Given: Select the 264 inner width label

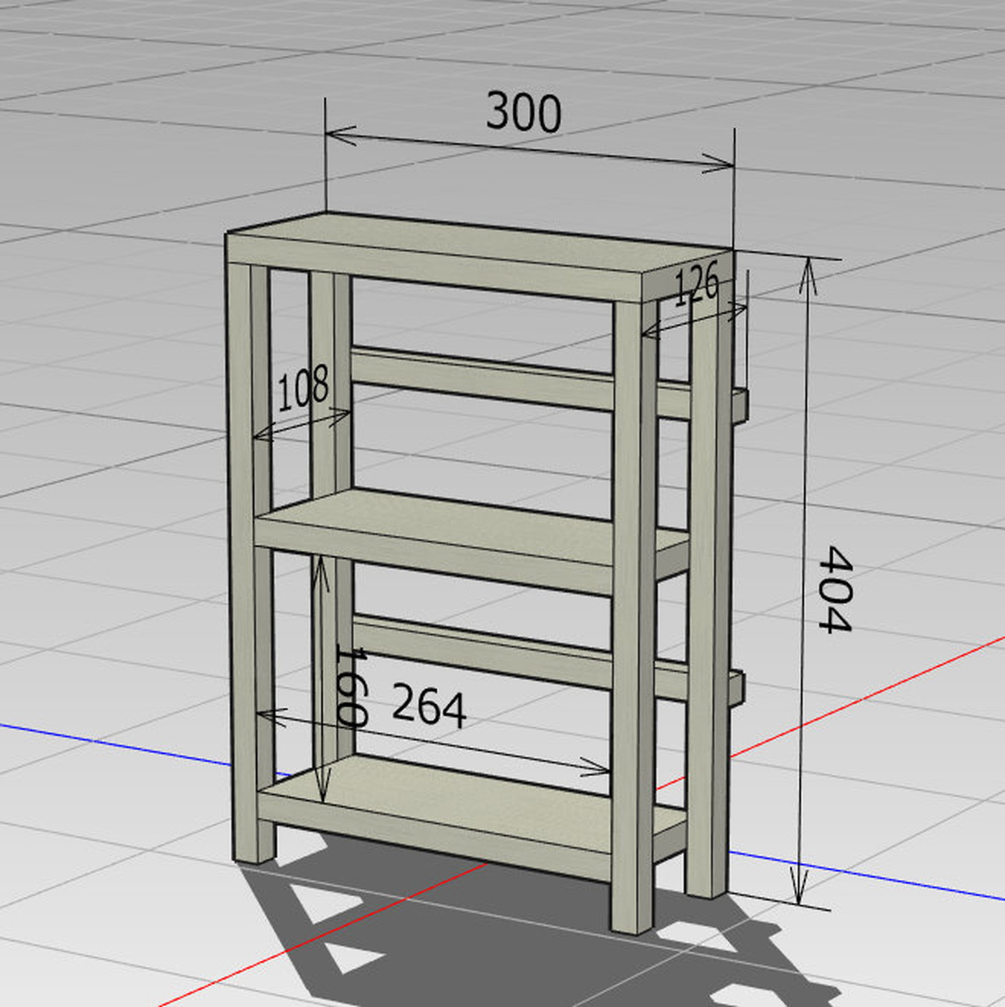Looking at the screenshot, I should click(429, 706).
